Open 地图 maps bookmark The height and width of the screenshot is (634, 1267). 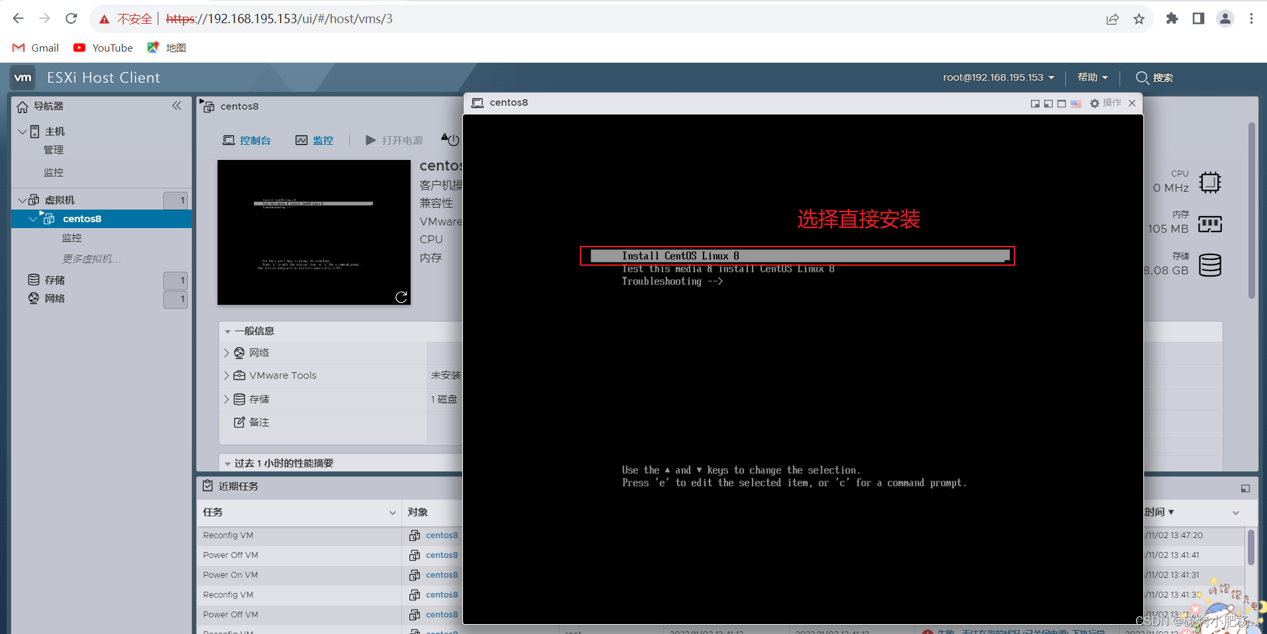click(x=167, y=48)
